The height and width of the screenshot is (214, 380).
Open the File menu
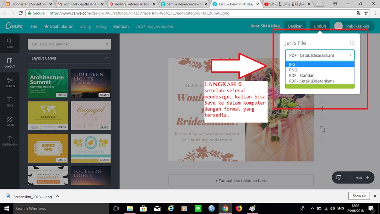(34, 26)
